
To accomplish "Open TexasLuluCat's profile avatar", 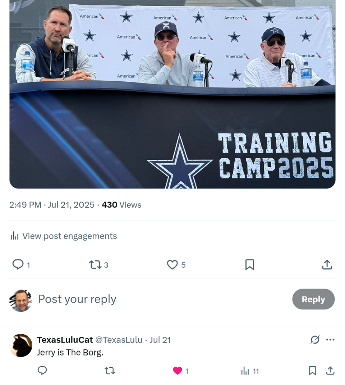I will click(21, 345).
